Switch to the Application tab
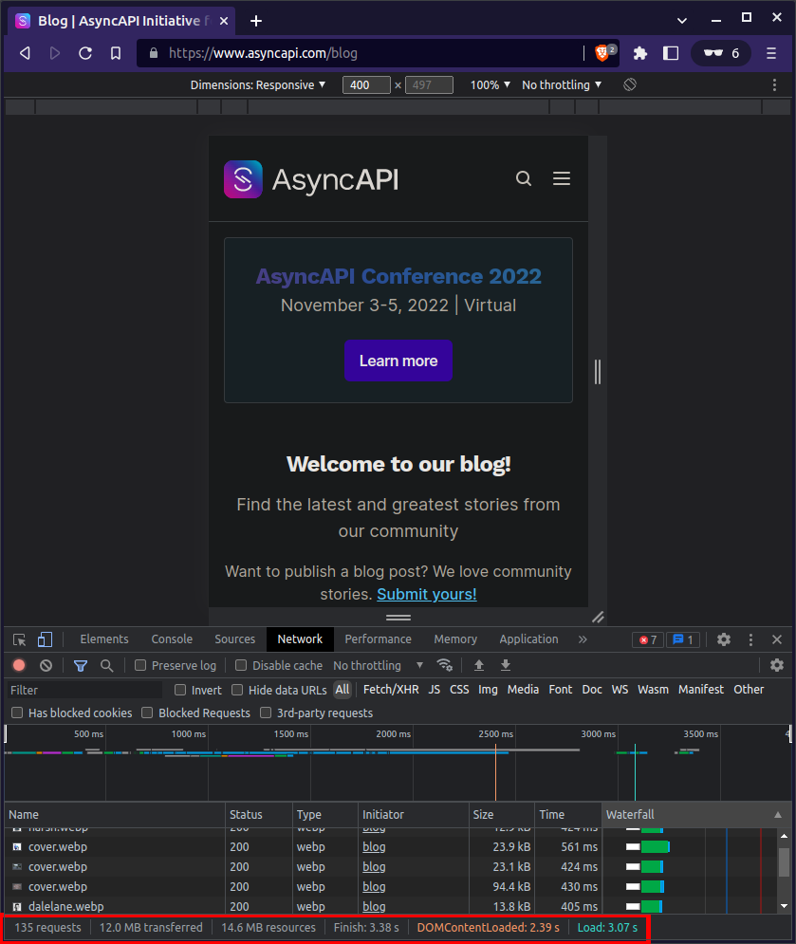Image resolution: width=796 pixels, height=944 pixels. [528, 639]
